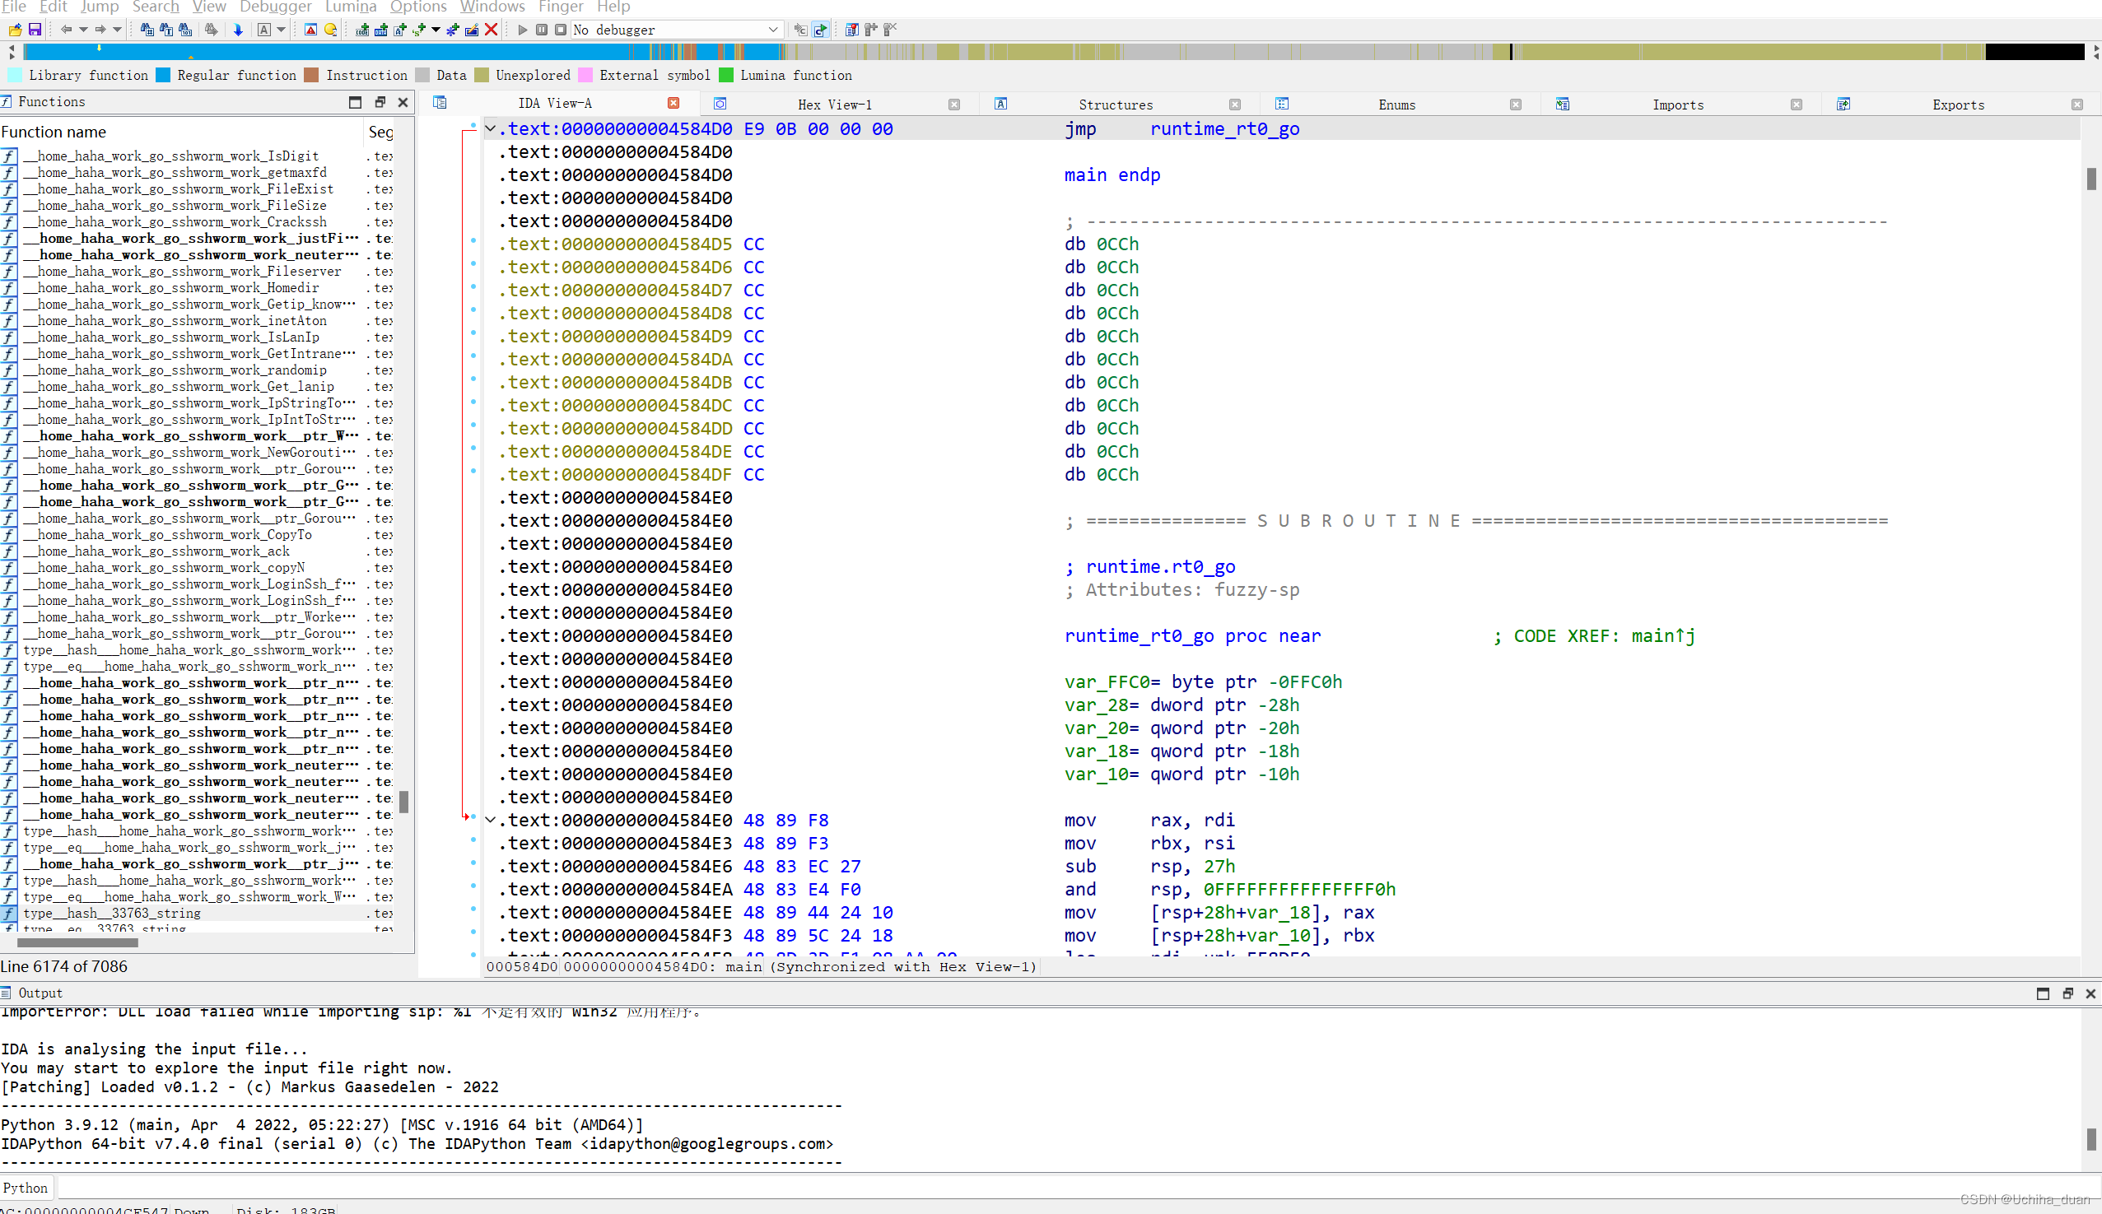The height and width of the screenshot is (1214, 2102).
Task: Switch to the Hex View-1 tab
Action: [x=834, y=104]
